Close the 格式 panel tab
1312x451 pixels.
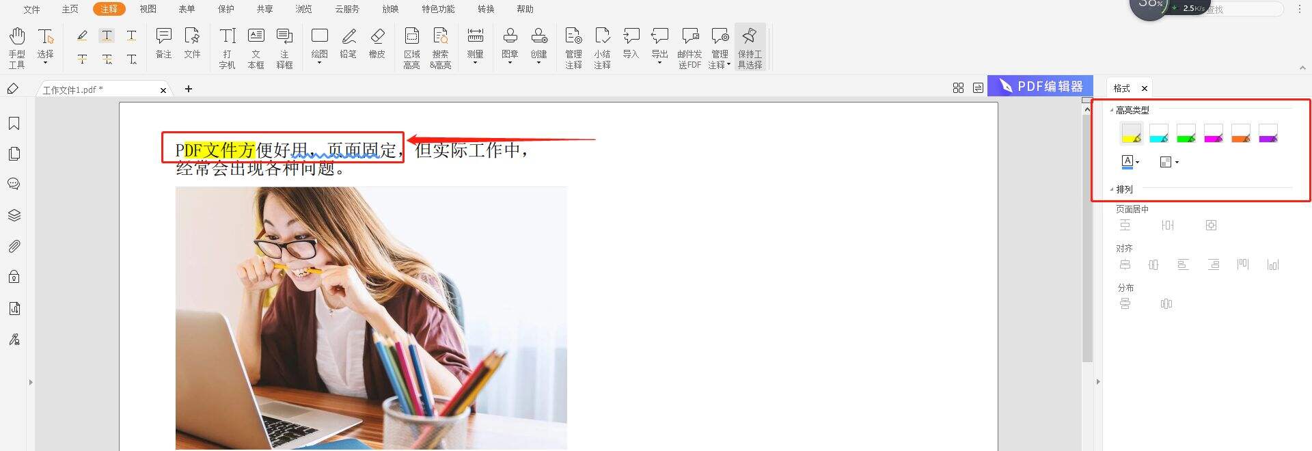click(x=1145, y=88)
